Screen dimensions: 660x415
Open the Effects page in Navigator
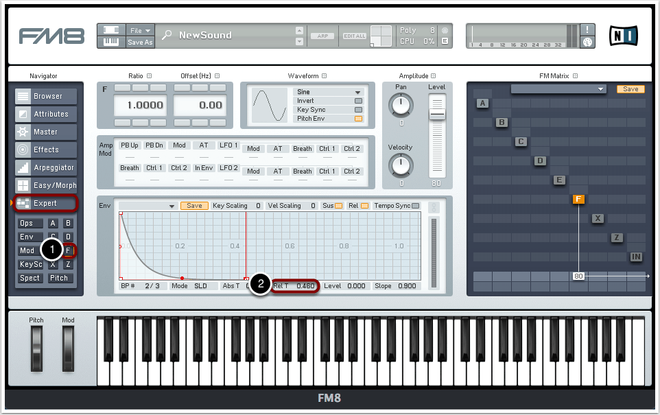[46, 150]
